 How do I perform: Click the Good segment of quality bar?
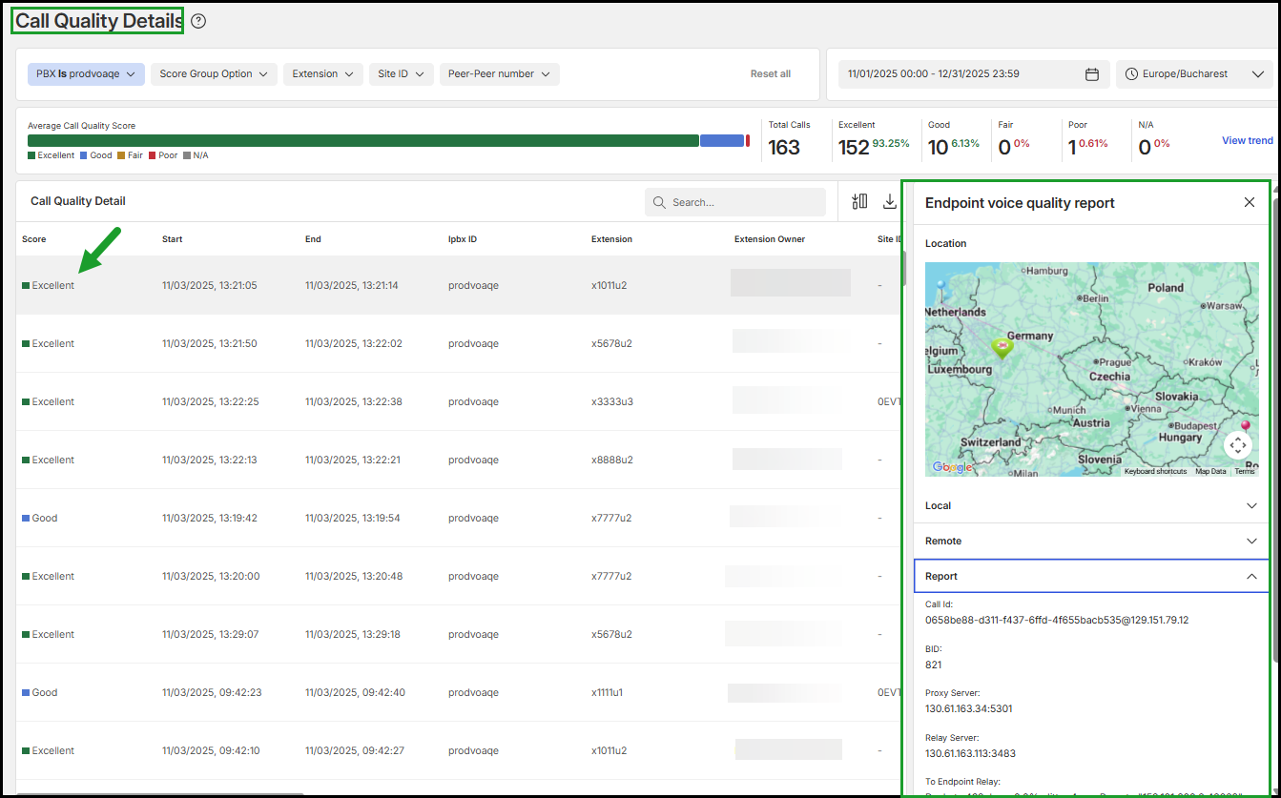pos(721,140)
